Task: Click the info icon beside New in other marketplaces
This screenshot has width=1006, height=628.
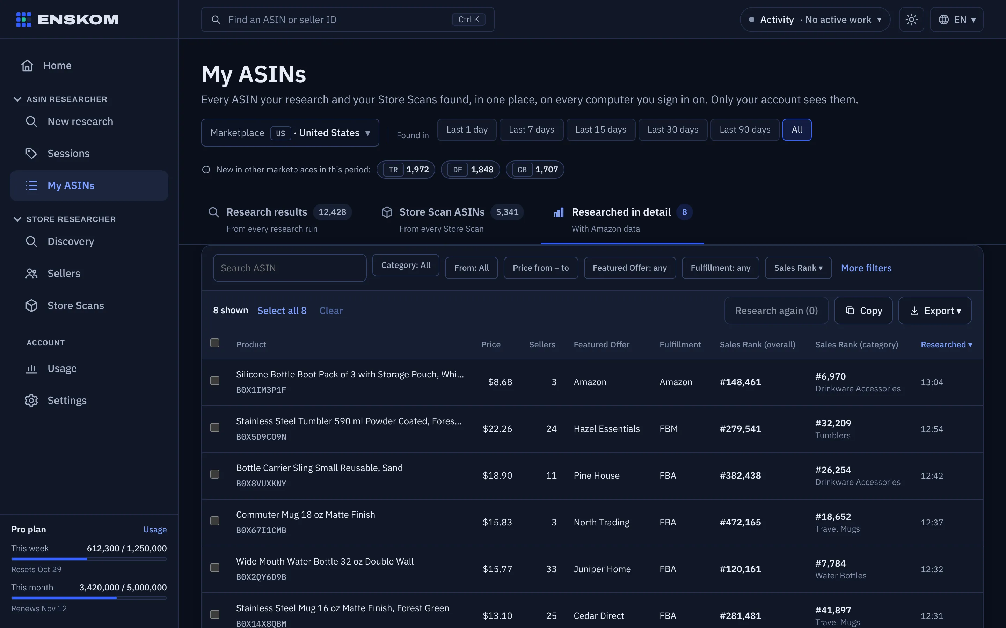Action: pyautogui.click(x=206, y=170)
